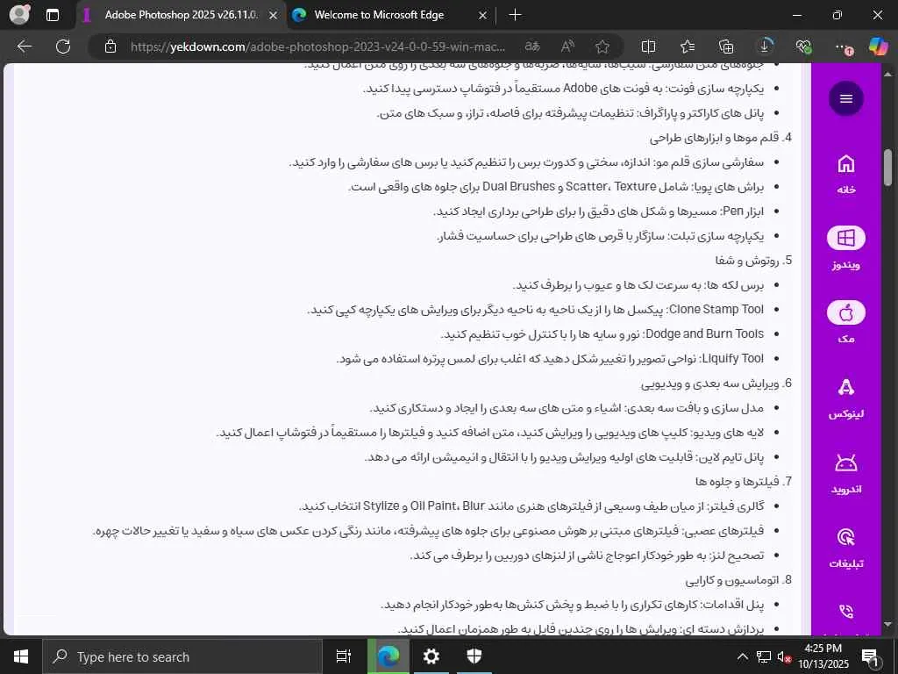Open the phone contact icon in sidebar
898x674 pixels.
point(846,612)
